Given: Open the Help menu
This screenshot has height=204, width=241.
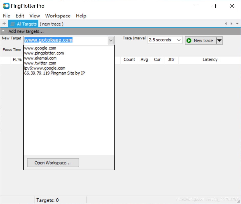Looking at the screenshot, I should coord(81,16).
